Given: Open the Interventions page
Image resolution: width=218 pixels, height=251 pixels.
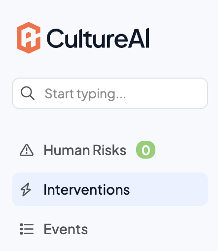Looking at the screenshot, I should tap(110, 189).
